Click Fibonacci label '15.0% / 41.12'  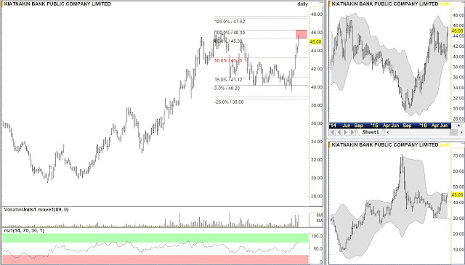tap(228, 80)
